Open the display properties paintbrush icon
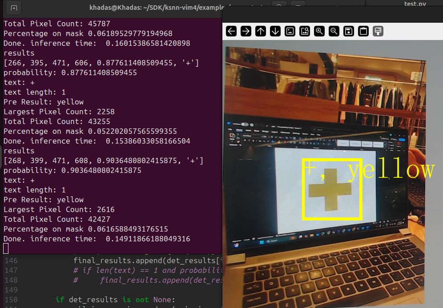This screenshot has height=308, width=443. [378, 31]
